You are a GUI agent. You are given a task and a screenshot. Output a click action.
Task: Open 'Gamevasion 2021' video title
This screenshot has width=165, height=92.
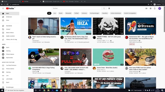pos(141,38)
